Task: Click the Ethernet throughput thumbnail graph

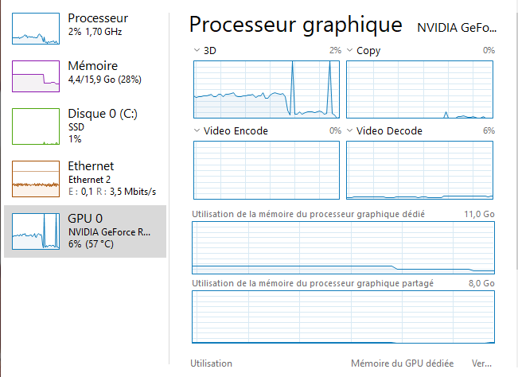Action: pyautogui.click(x=36, y=178)
